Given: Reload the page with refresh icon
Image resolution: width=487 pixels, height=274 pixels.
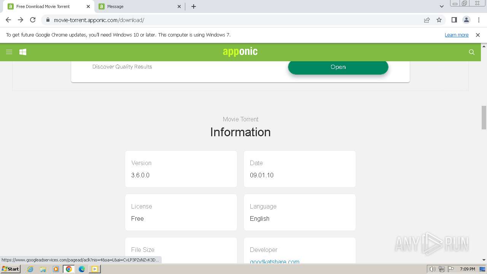Looking at the screenshot, I should (x=33, y=20).
